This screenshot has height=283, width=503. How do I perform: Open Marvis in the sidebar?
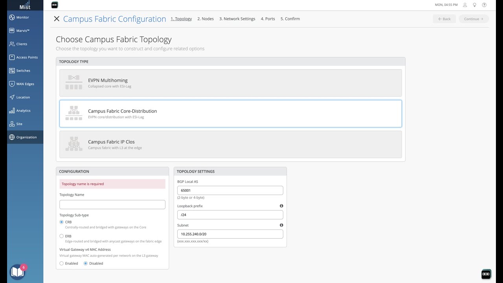tap(23, 31)
